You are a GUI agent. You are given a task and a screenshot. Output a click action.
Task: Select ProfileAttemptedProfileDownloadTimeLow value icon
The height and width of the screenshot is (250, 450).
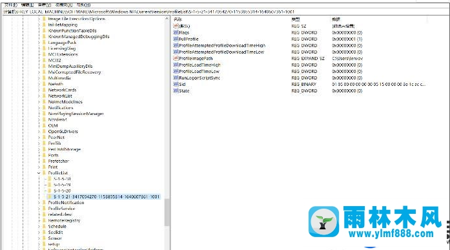pos(176,52)
